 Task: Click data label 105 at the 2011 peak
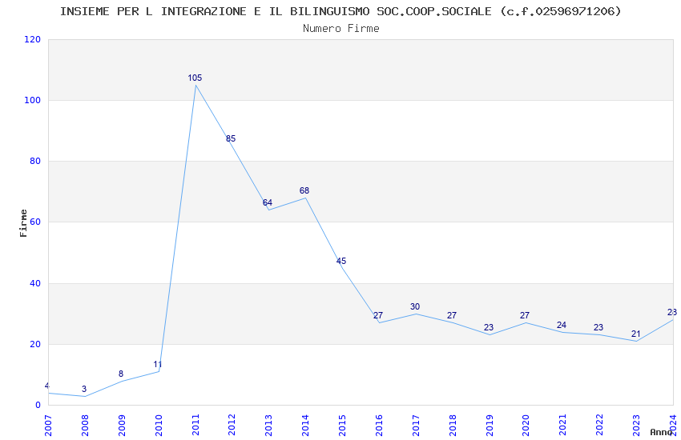point(195,78)
